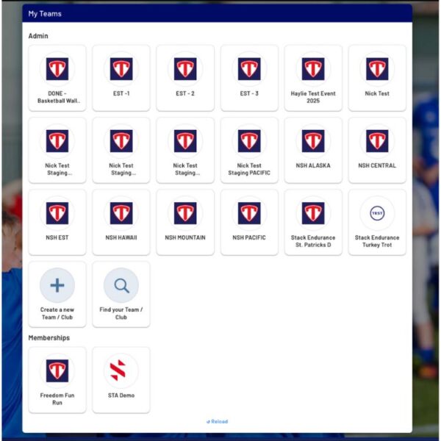Open the EST - 2 team
441x441 pixels.
click(x=185, y=77)
